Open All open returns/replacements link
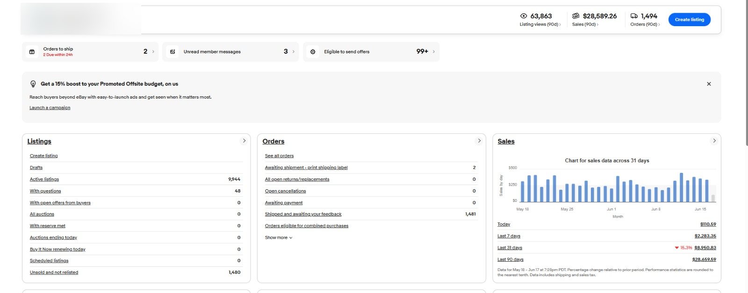This screenshot has height=293, width=748. (x=297, y=179)
